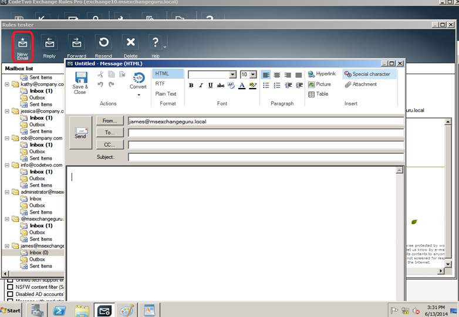
Task: Click the Undo arrow icon
Action: click(x=100, y=85)
